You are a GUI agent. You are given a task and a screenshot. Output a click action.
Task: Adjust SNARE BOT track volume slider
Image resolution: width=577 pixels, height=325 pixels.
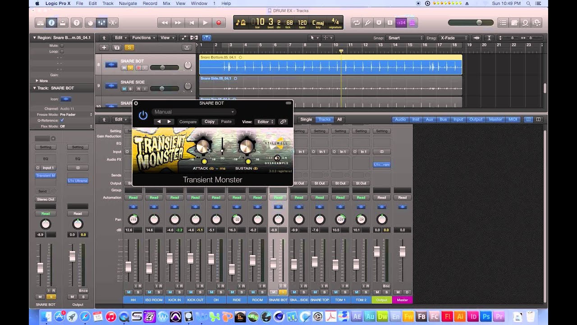point(164,68)
